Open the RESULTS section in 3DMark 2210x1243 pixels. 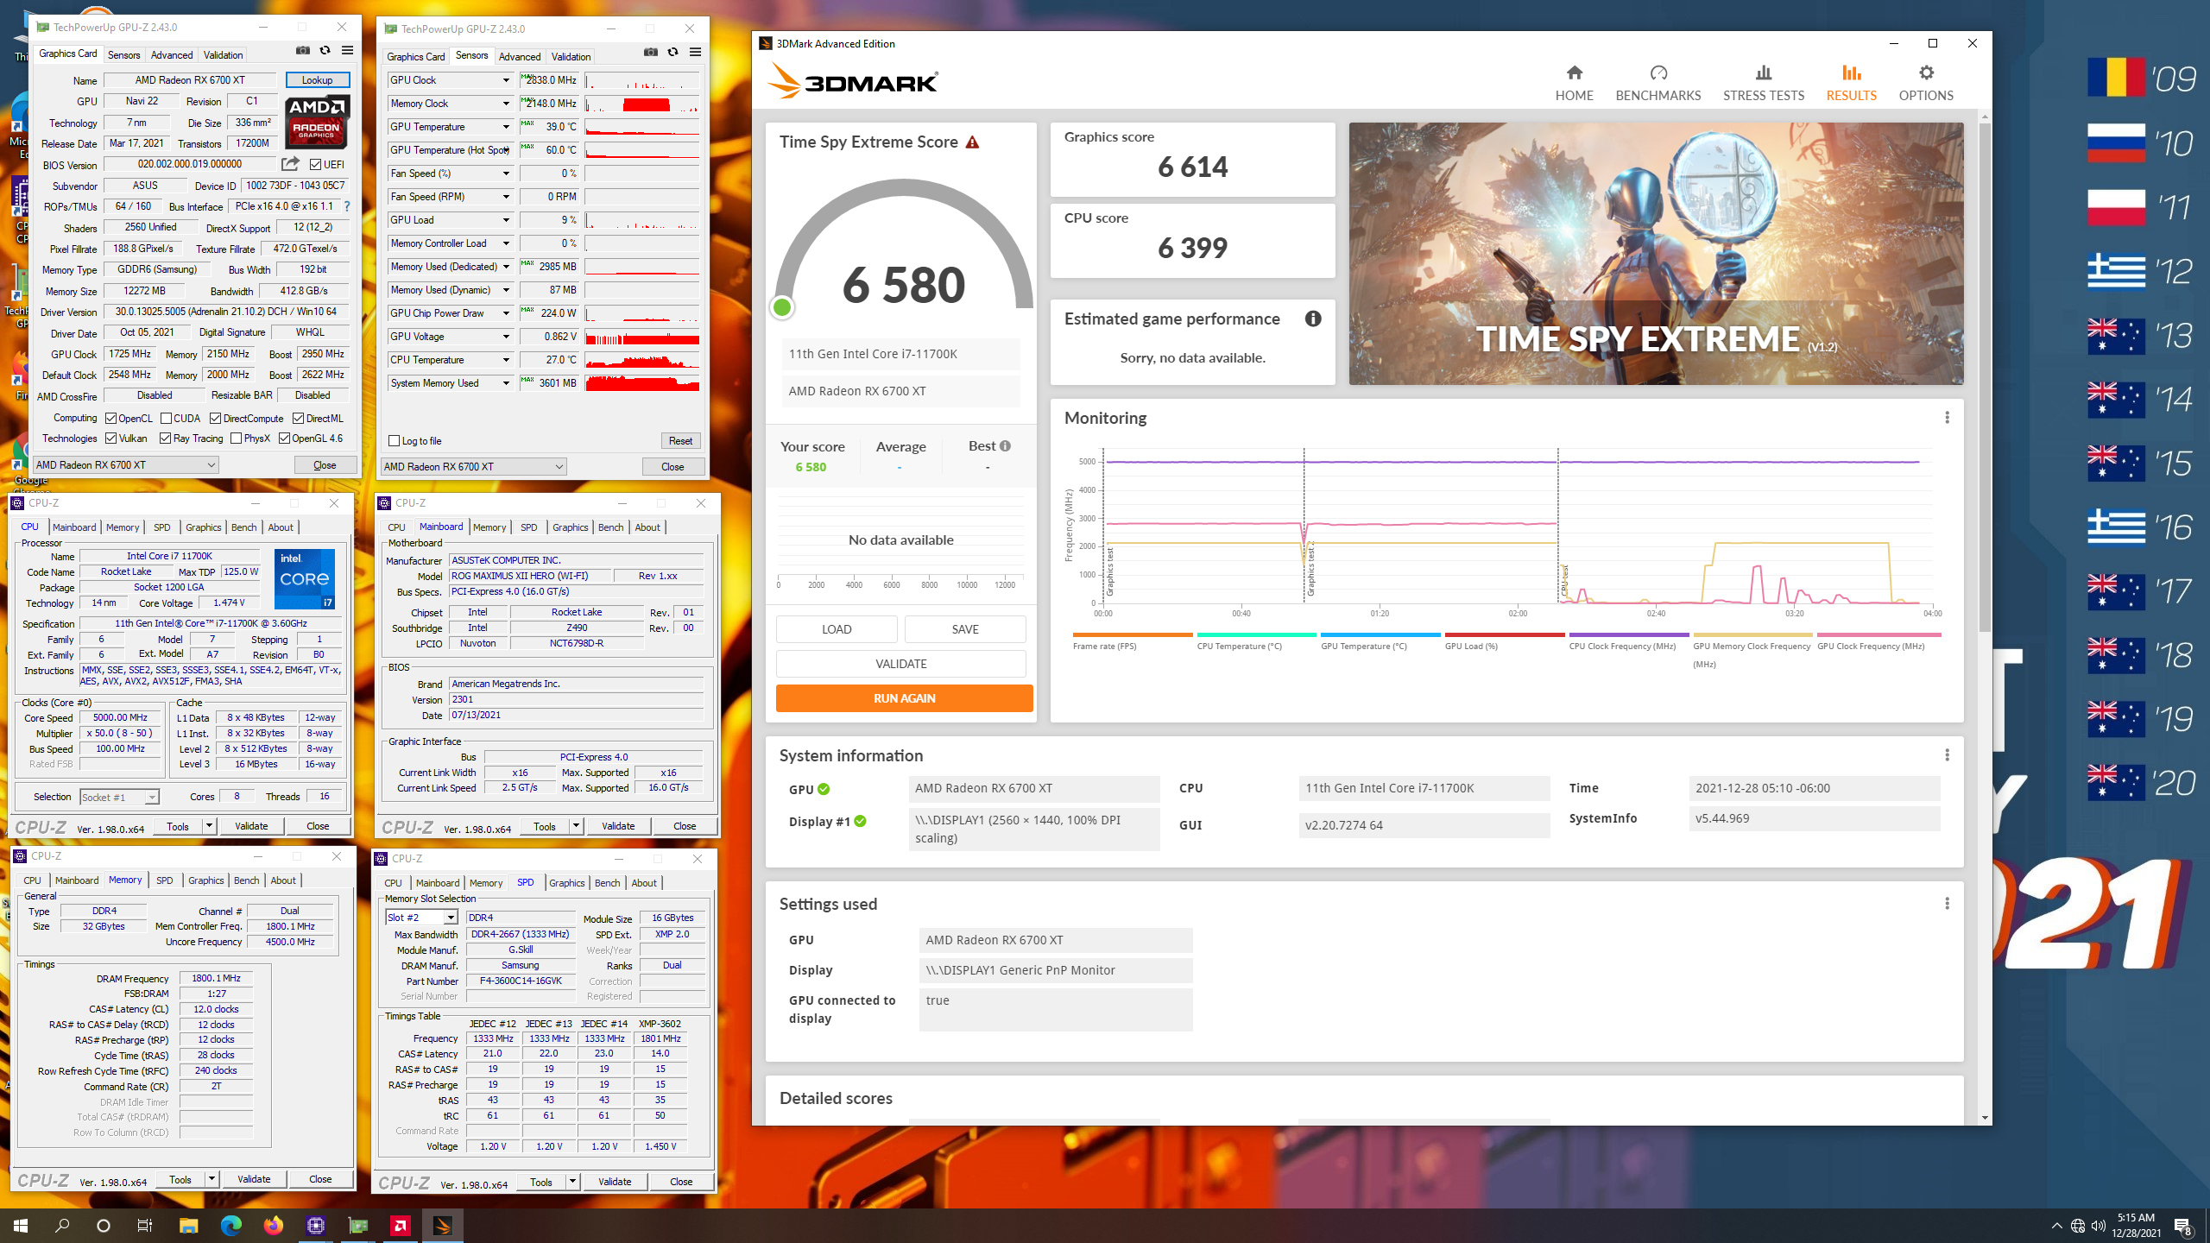1851,83
